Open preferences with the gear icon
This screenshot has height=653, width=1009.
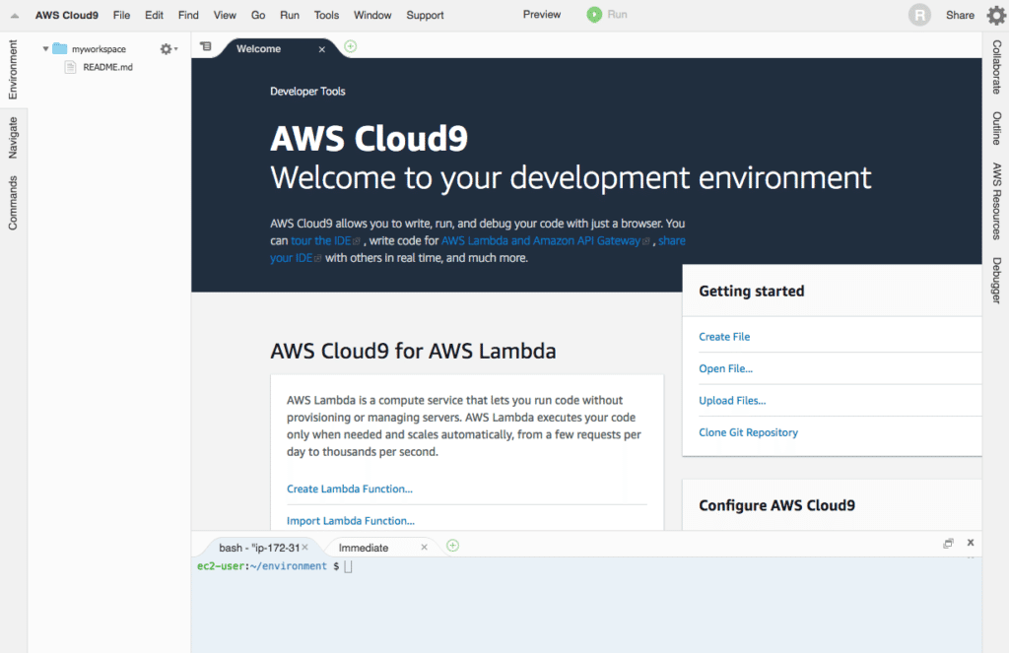[995, 15]
